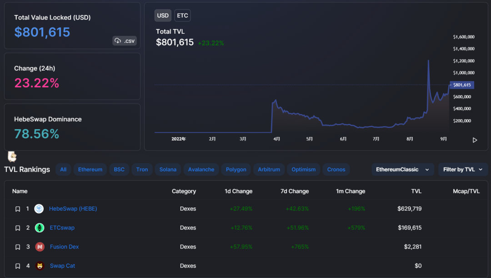Open the EthereumClassic chain dropdown
491x278 pixels.
402,170
